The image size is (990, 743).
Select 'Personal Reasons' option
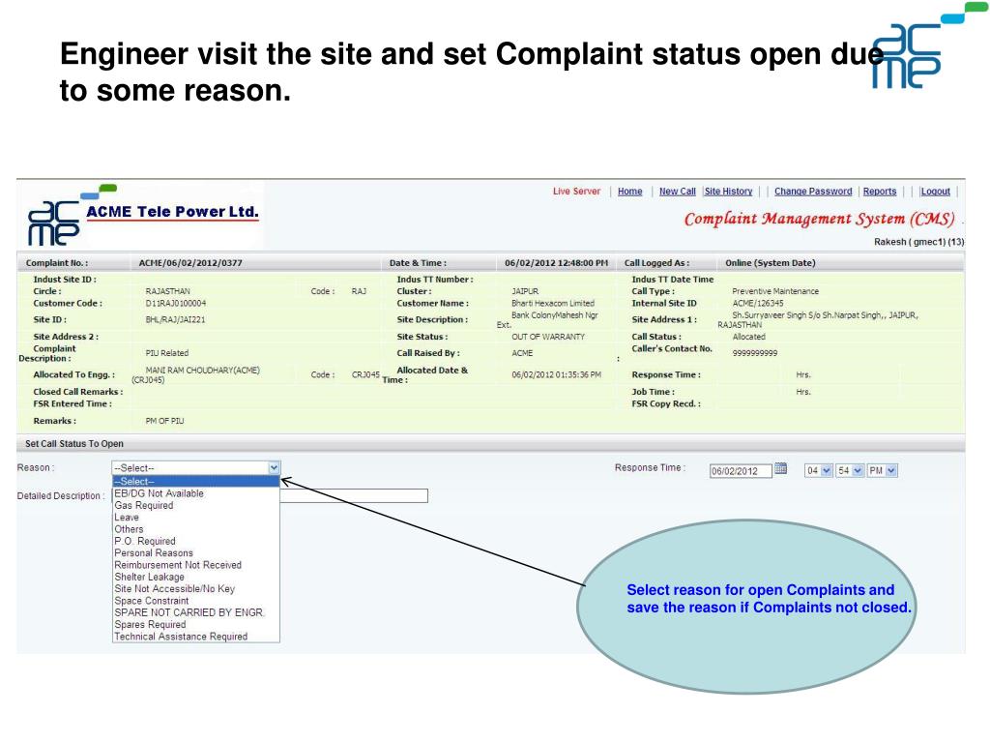(x=195, y=552)
